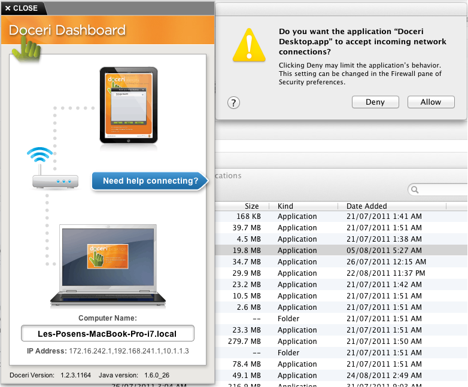Allow incoming network connections
Screen dimensions: 468x387
[x=430, y=102]
